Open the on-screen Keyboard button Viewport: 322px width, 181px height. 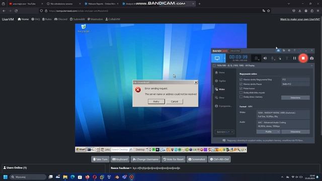pos(120,159)
